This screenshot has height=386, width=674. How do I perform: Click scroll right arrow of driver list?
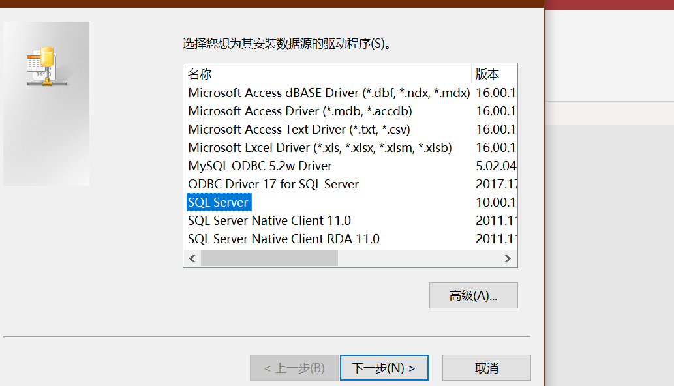(508, 258)
